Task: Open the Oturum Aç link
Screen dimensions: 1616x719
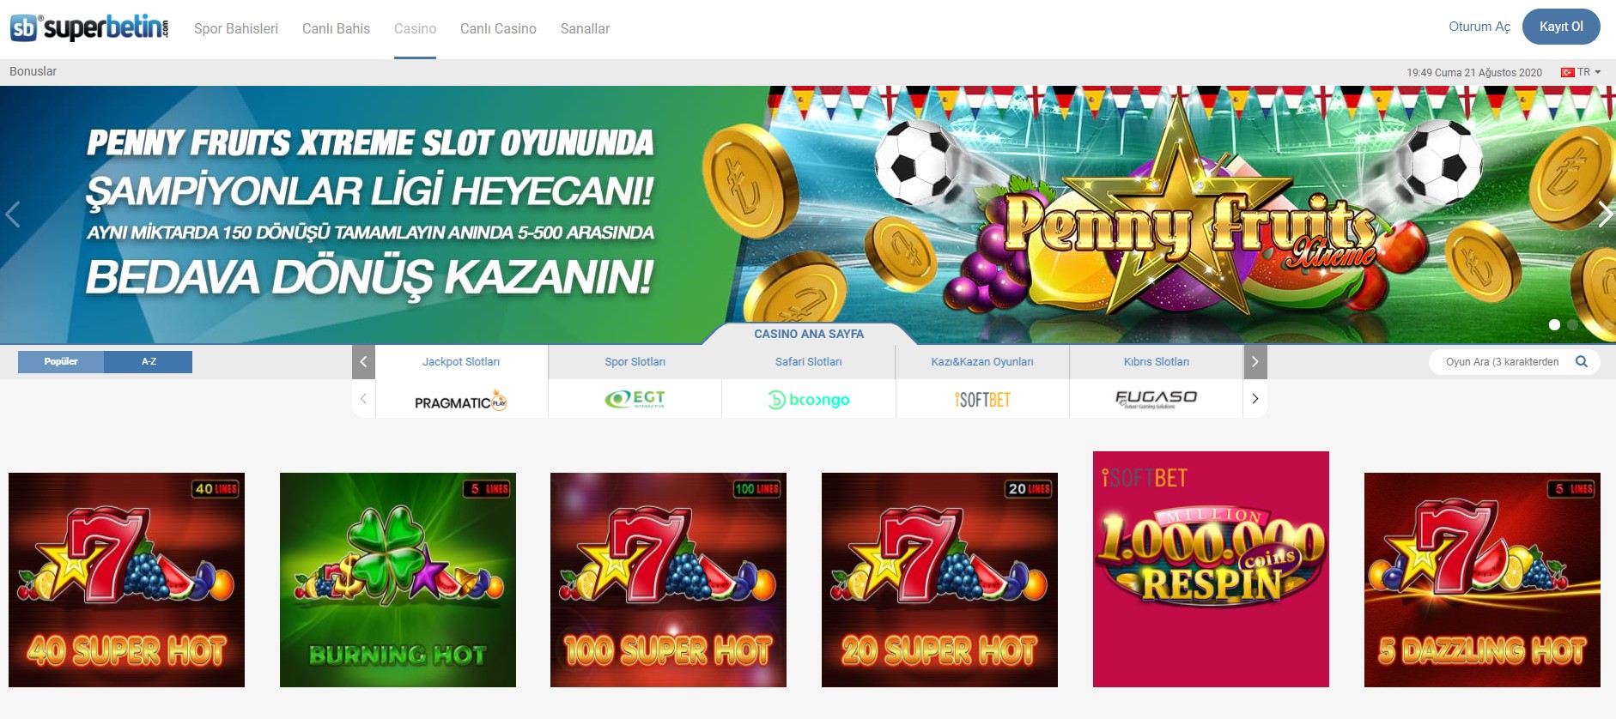Action: [x=1479, y=27]
